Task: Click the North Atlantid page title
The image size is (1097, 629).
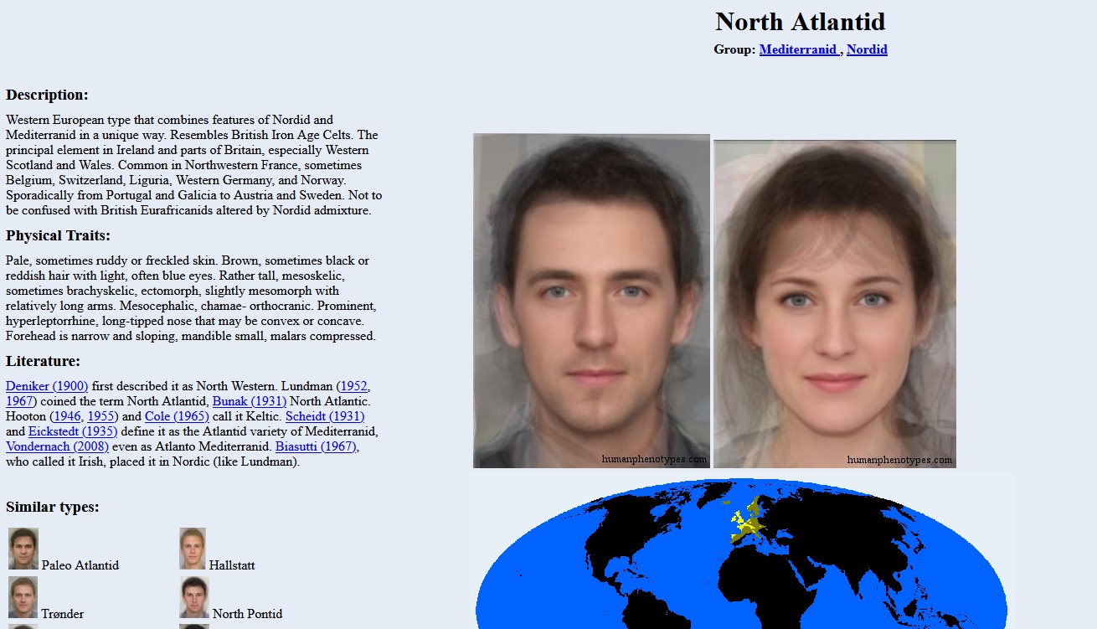Action: click(801, 22)
